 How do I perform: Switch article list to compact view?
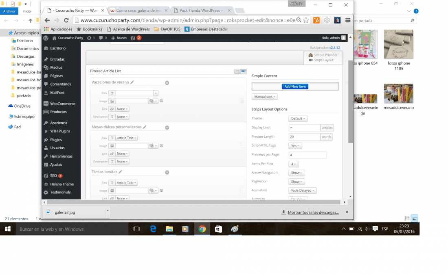pyautogui.click(x=237, y=71)
